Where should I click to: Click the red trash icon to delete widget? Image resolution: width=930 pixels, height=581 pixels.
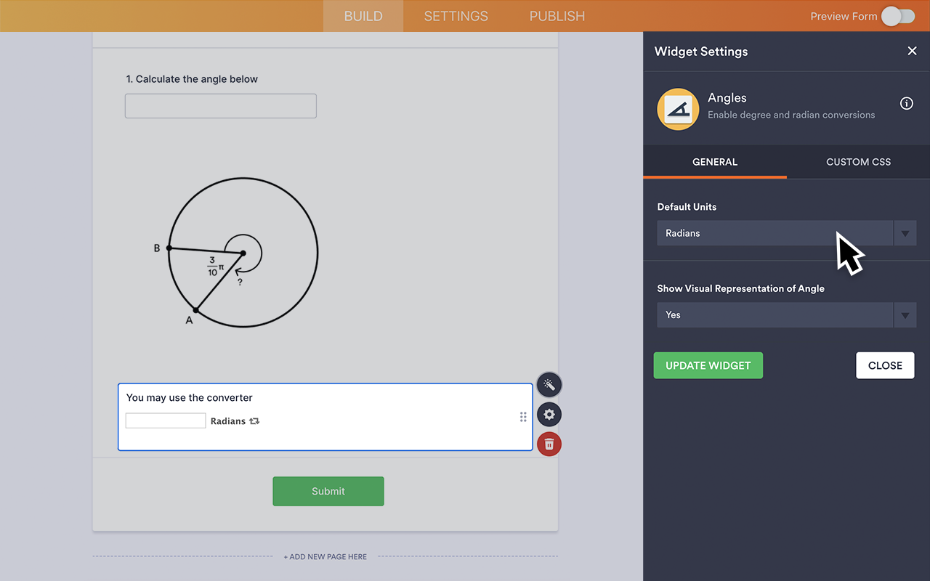[x=549, y=443]
